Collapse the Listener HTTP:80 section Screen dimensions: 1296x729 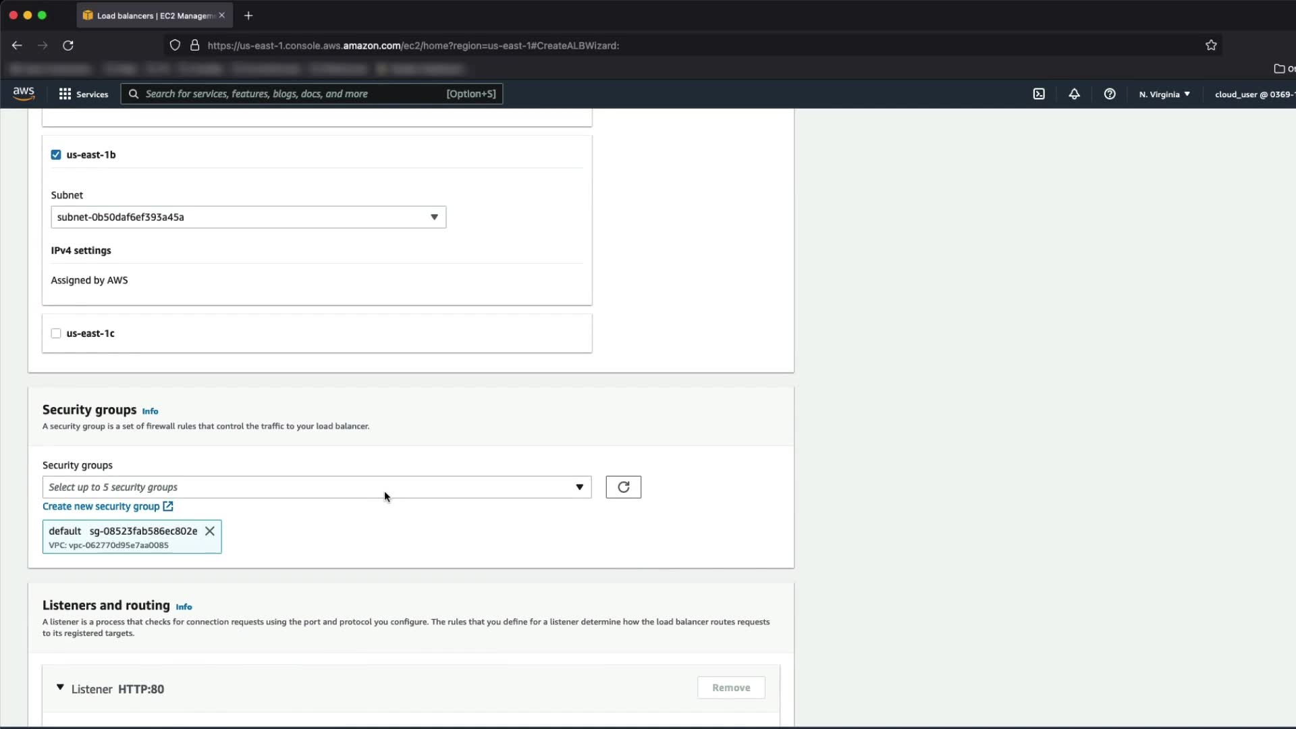pyautogui.click(x=60, y=688)
